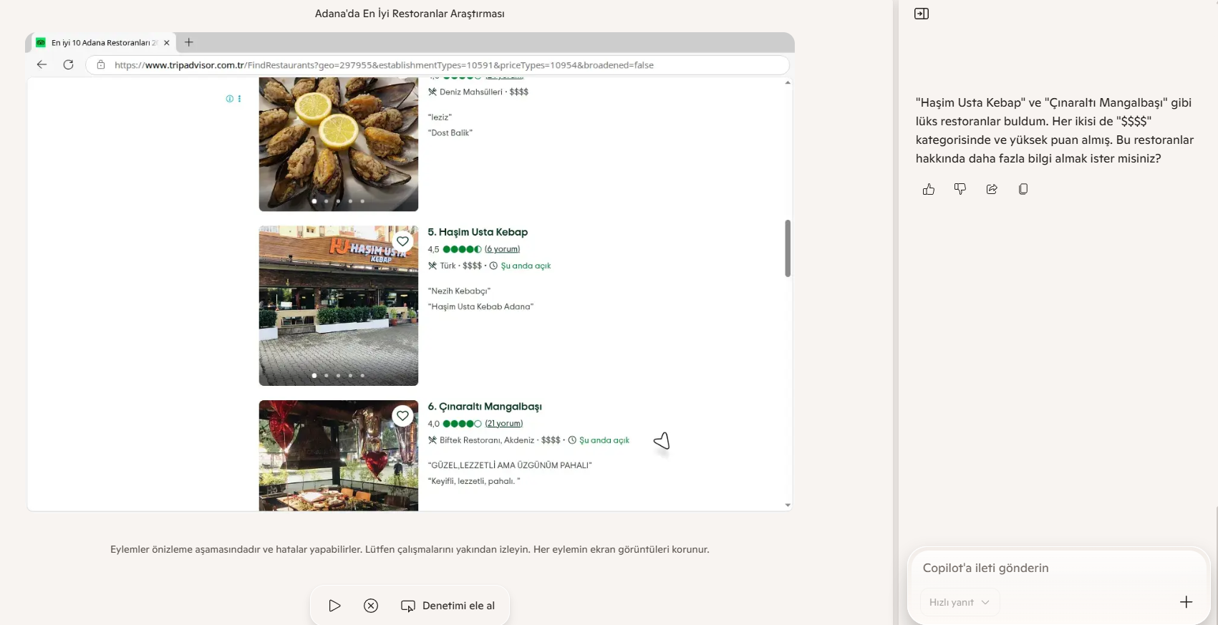
Task: Share the Copilot response
Action: (x=992, y=189)
